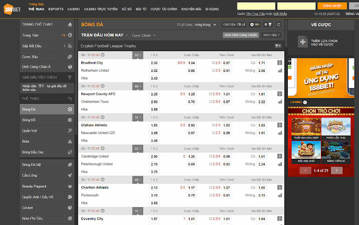Select Quyền Anh boxing icon

tap(70, 197)
